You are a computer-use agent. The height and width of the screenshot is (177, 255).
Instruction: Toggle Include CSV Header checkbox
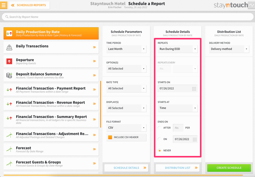click(110, 137)
